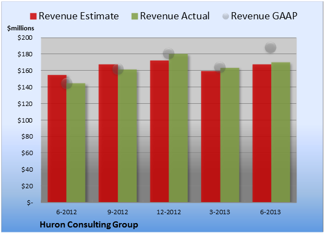The width and height of the screenshot is (324, 233).
Task: Click the '12-2012' x-axis label
Action: pos(169,212)
